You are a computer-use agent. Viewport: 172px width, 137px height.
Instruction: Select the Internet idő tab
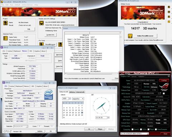(80, 92)
